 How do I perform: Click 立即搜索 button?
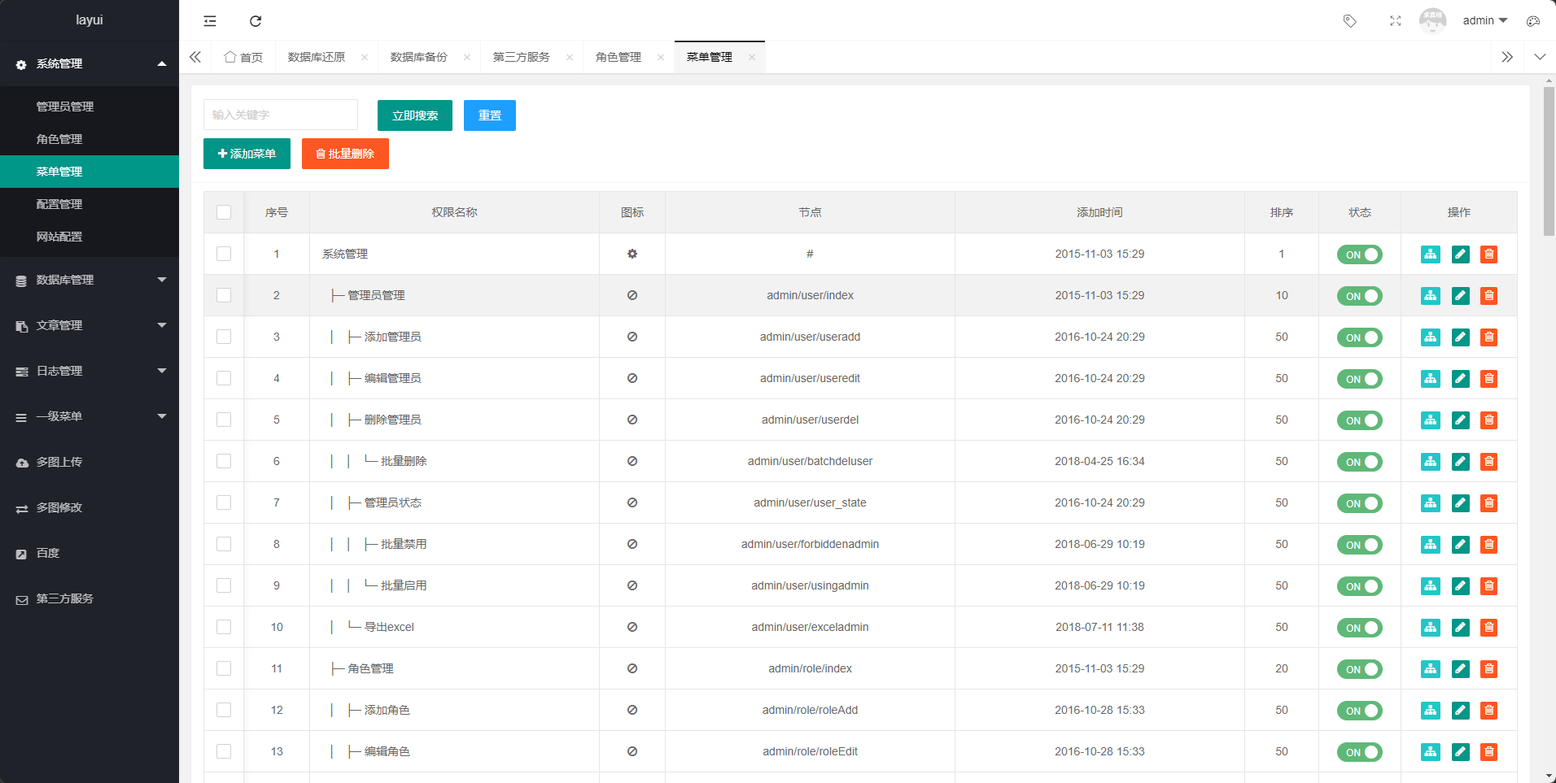[x=415, y=115]
